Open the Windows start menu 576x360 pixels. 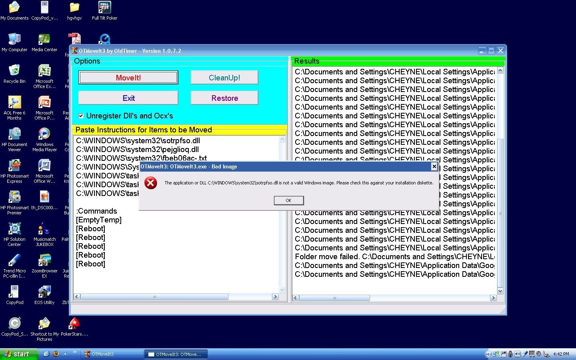click(x=19, y=354)
